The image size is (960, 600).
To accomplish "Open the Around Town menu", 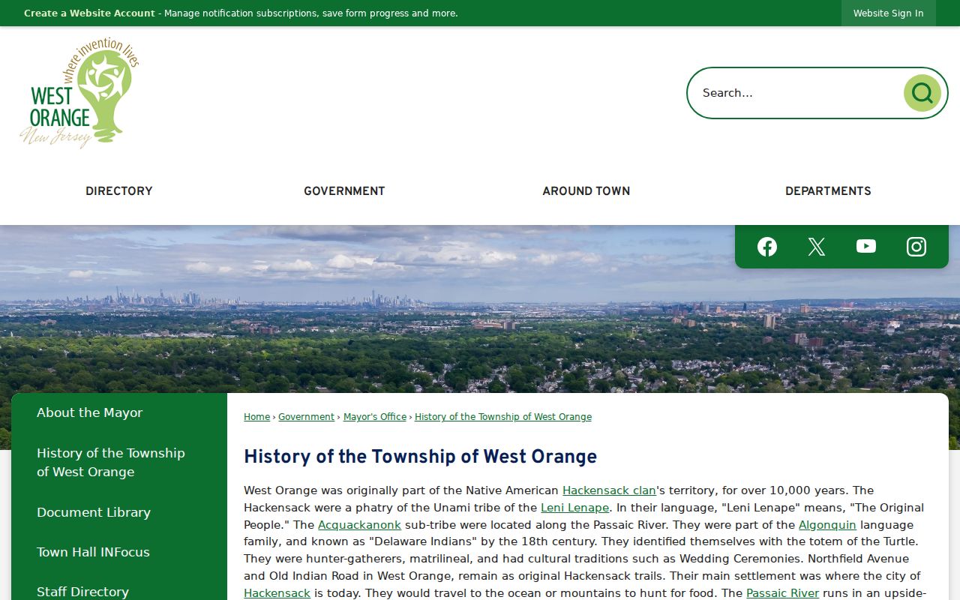I will coord(586,191).
